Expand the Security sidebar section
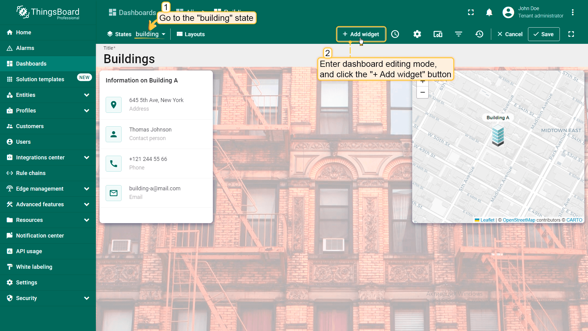This screenshot has width=588, height=331. click(87, 298)
